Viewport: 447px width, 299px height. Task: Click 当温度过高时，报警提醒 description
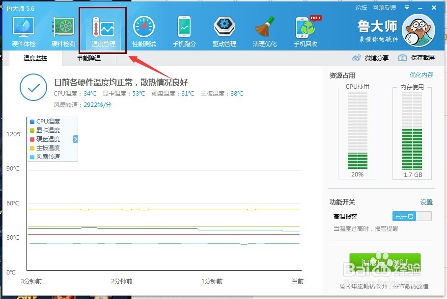366,228
